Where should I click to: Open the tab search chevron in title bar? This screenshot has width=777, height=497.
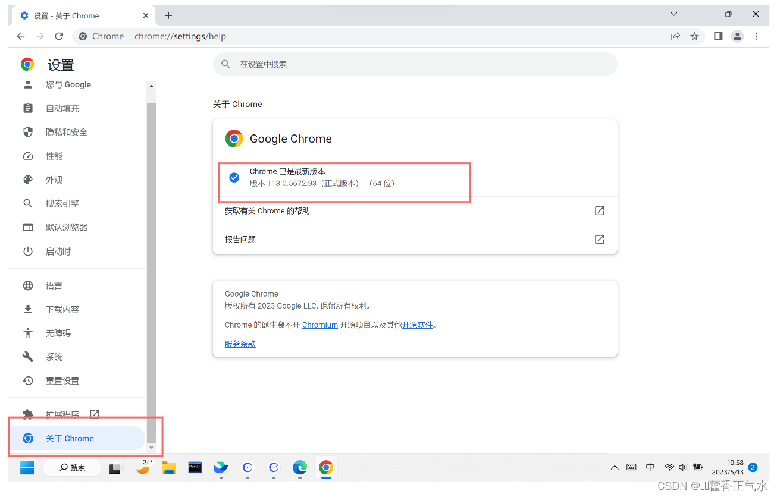coord(673,14)
